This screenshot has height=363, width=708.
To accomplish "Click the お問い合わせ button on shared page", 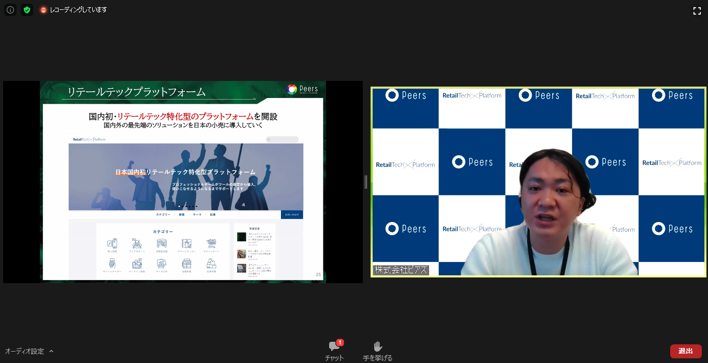I will coord(292,215).
